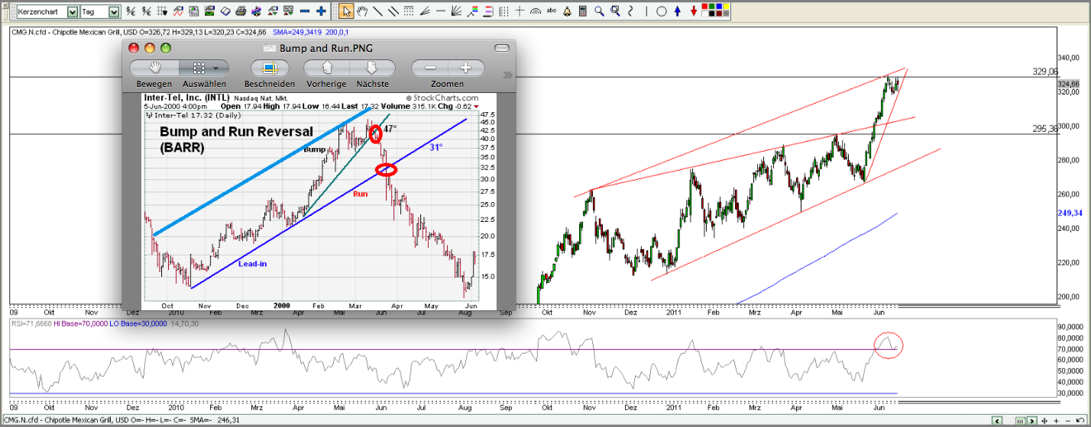Select the magnifier zoom tool
The image size is (1091, 427).
coord(599,11)
